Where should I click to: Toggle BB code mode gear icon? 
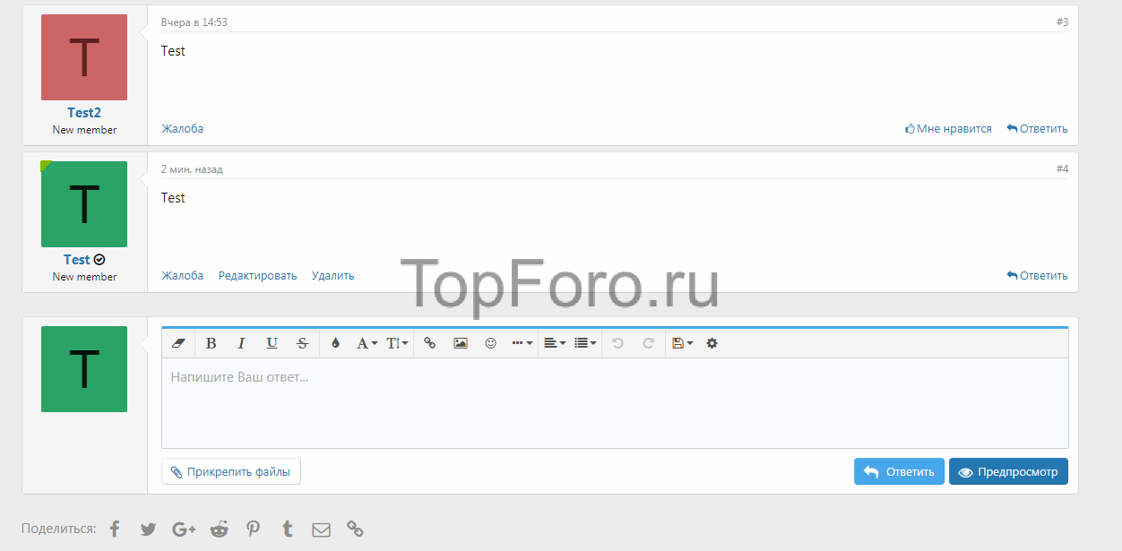(712, 343)
